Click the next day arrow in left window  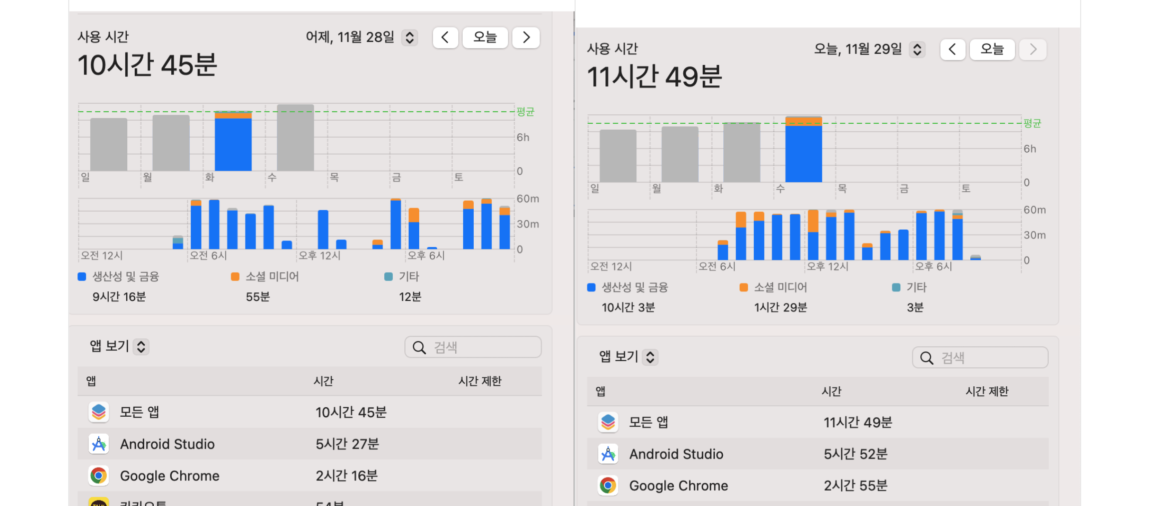click(x=526, y=37)
